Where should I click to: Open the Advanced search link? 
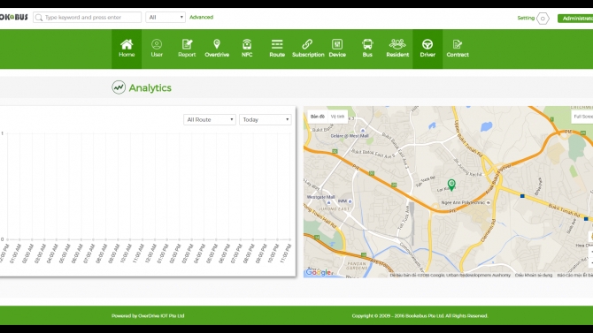pos(201,17)
